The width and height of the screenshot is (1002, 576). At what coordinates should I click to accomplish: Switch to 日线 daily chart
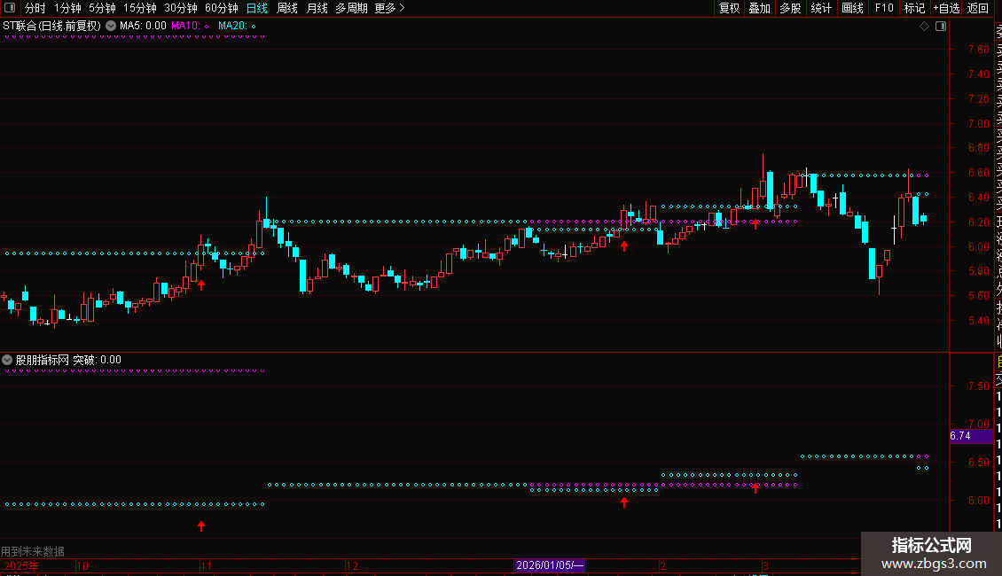(257, 8)
